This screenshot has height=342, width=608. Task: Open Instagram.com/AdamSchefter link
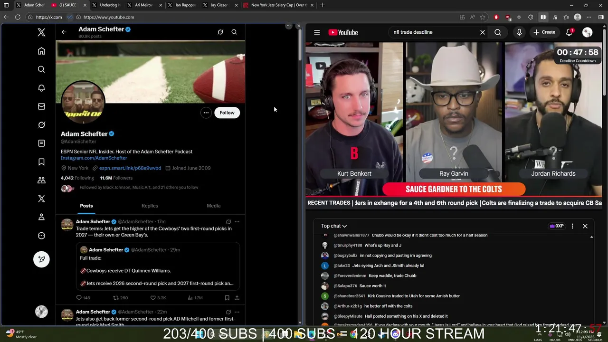(94, 158)
